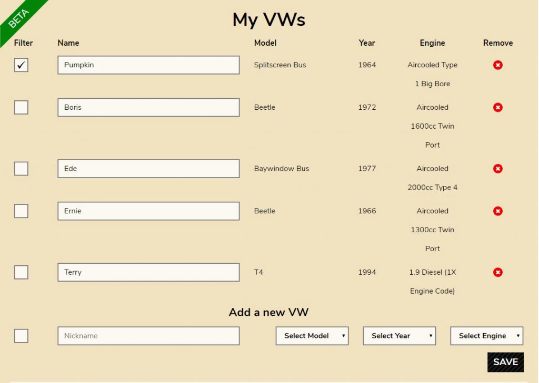Click the Remove column header
539x383 pixels.
click(x=498, y=43)
